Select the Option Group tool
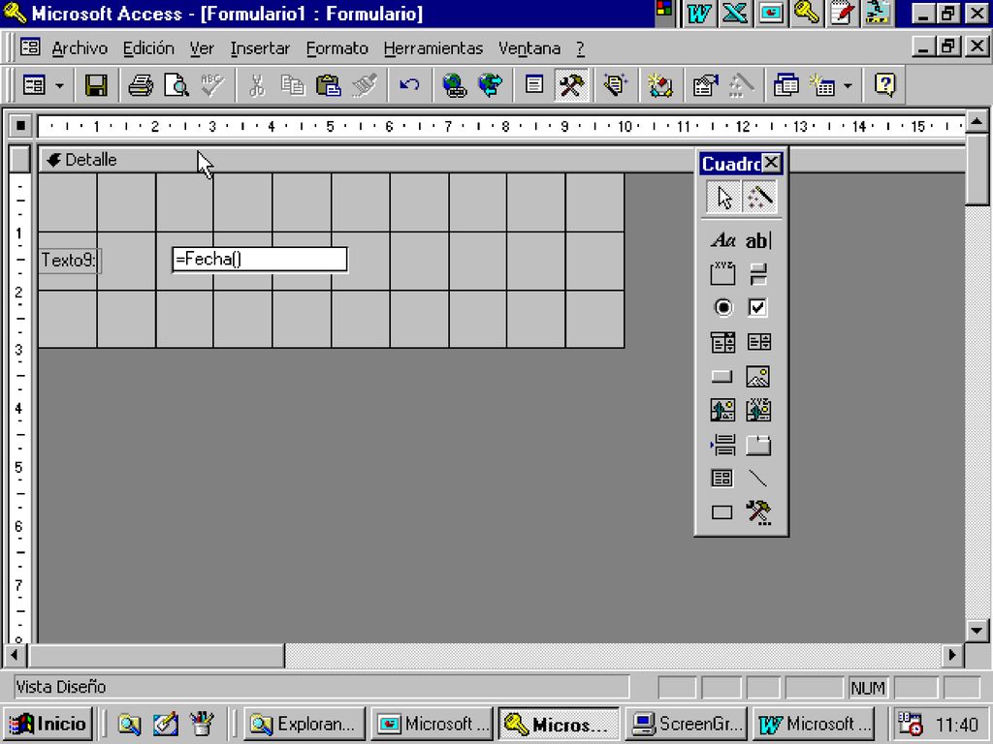 click(x=723, y=274)
